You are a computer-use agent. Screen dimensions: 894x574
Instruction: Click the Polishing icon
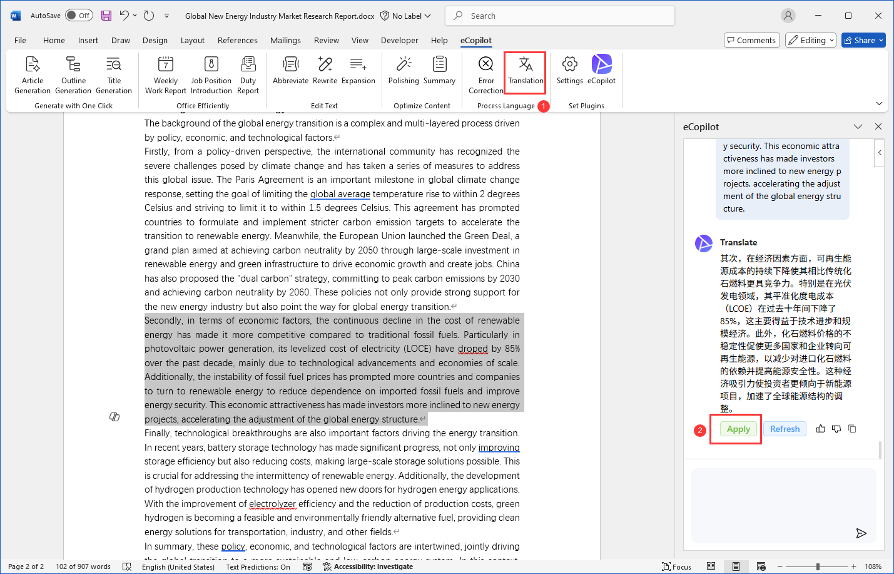(404, 64)
